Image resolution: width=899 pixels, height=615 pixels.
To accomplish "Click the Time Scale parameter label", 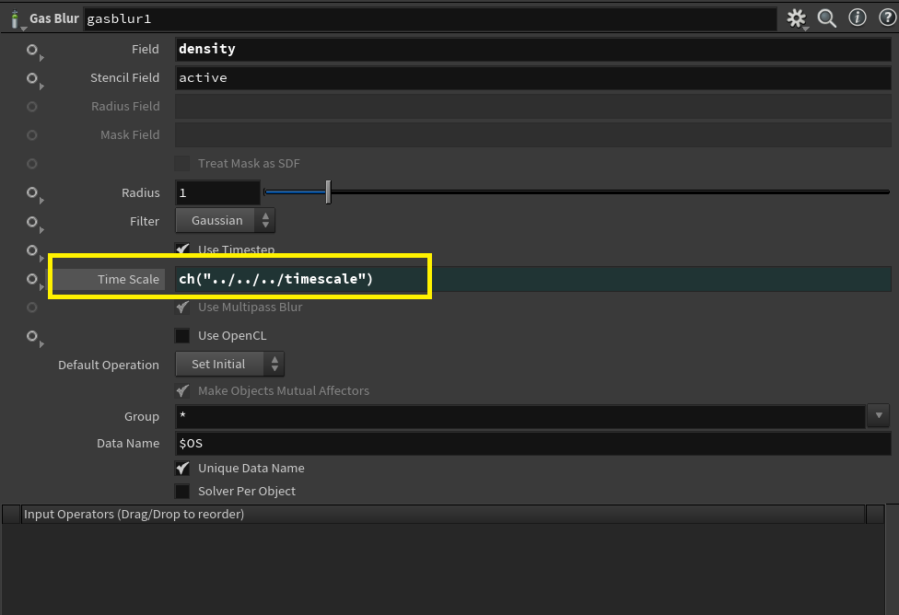I will [128, 279].
